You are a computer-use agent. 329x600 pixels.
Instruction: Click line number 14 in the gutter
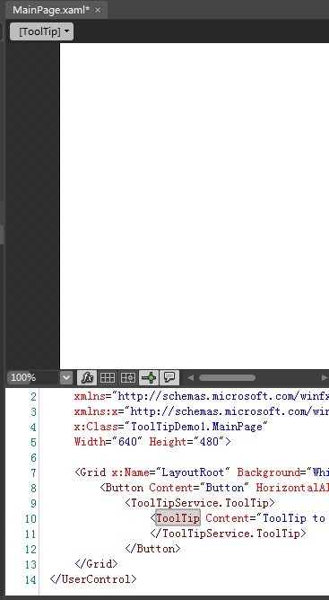click(30, 579)
